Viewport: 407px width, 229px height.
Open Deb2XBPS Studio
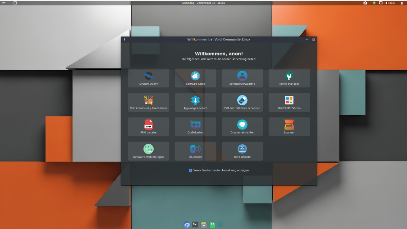289,102
